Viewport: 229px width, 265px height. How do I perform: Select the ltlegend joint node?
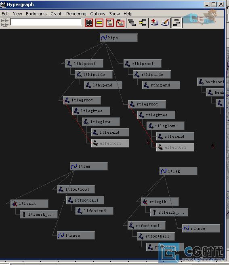coord(110,132)
